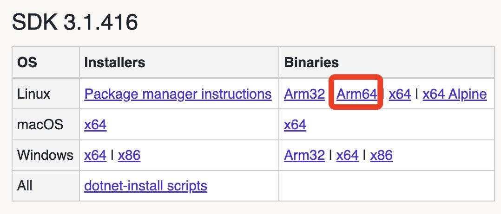Image resolution: width=501 pixels, height=214 pixels.
Task: Download the macOS x64 installer
Action: click(95, 125)
